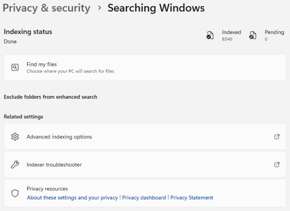Open the Privacy Statement link
The height and width of the screenshot is (211, 290).
(192, 197)
